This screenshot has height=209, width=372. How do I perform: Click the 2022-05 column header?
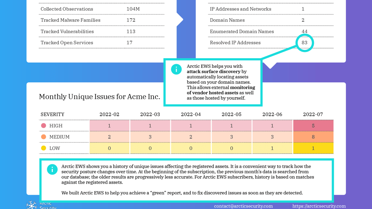[232, 115]
